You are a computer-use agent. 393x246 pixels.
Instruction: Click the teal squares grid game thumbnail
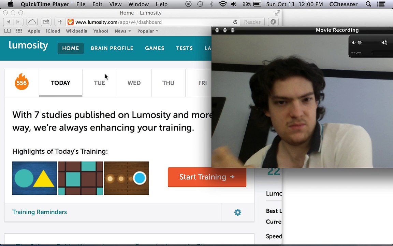81,178
